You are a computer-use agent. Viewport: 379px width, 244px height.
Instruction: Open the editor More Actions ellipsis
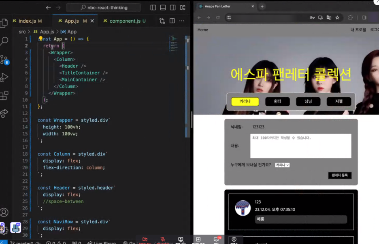182,21
